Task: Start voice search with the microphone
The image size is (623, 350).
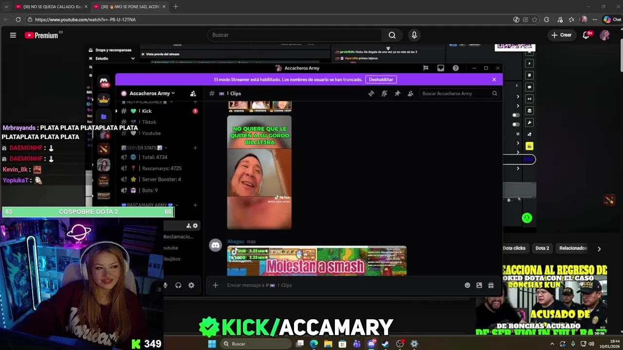Action: 414,35
